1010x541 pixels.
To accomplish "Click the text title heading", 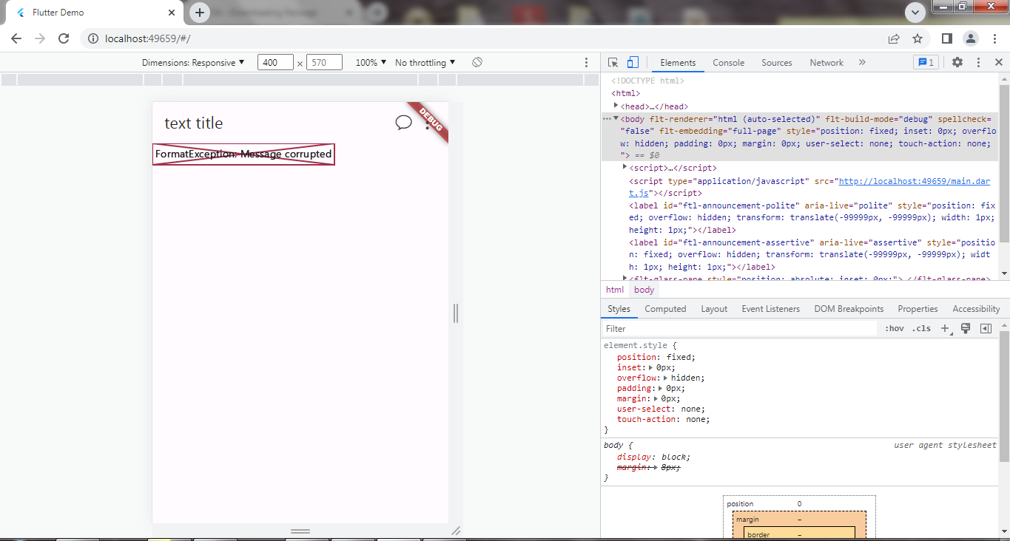I will click(193, 123).
